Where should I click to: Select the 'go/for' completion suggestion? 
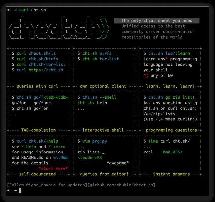click(x=19, y=103)
